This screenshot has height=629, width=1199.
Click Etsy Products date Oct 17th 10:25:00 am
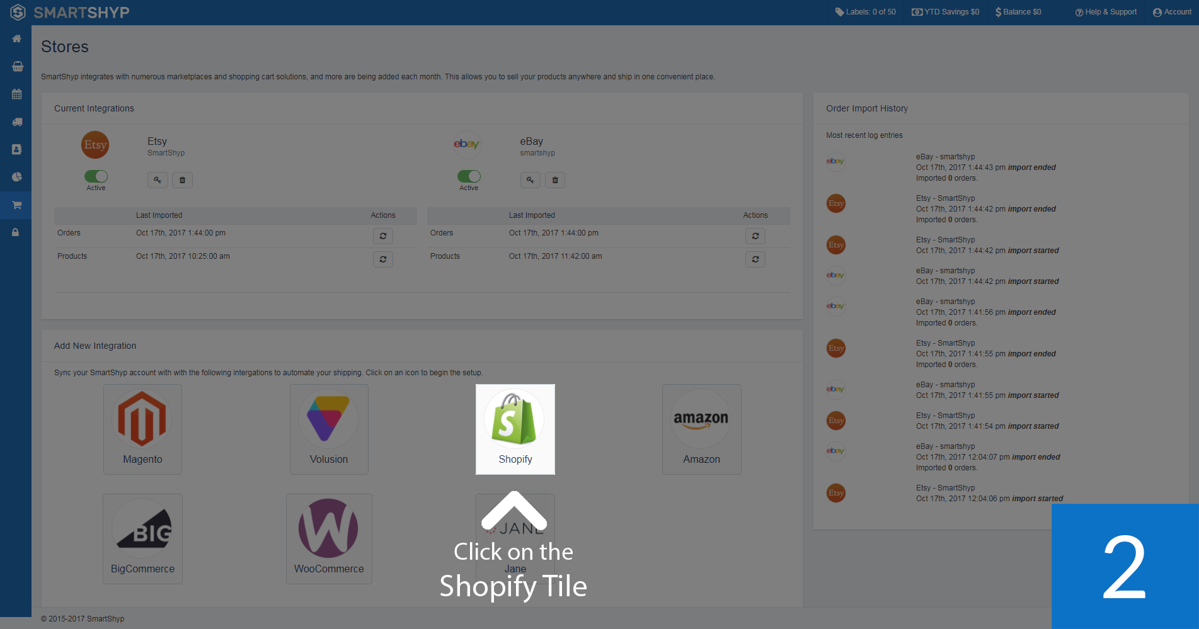[183, 256]
